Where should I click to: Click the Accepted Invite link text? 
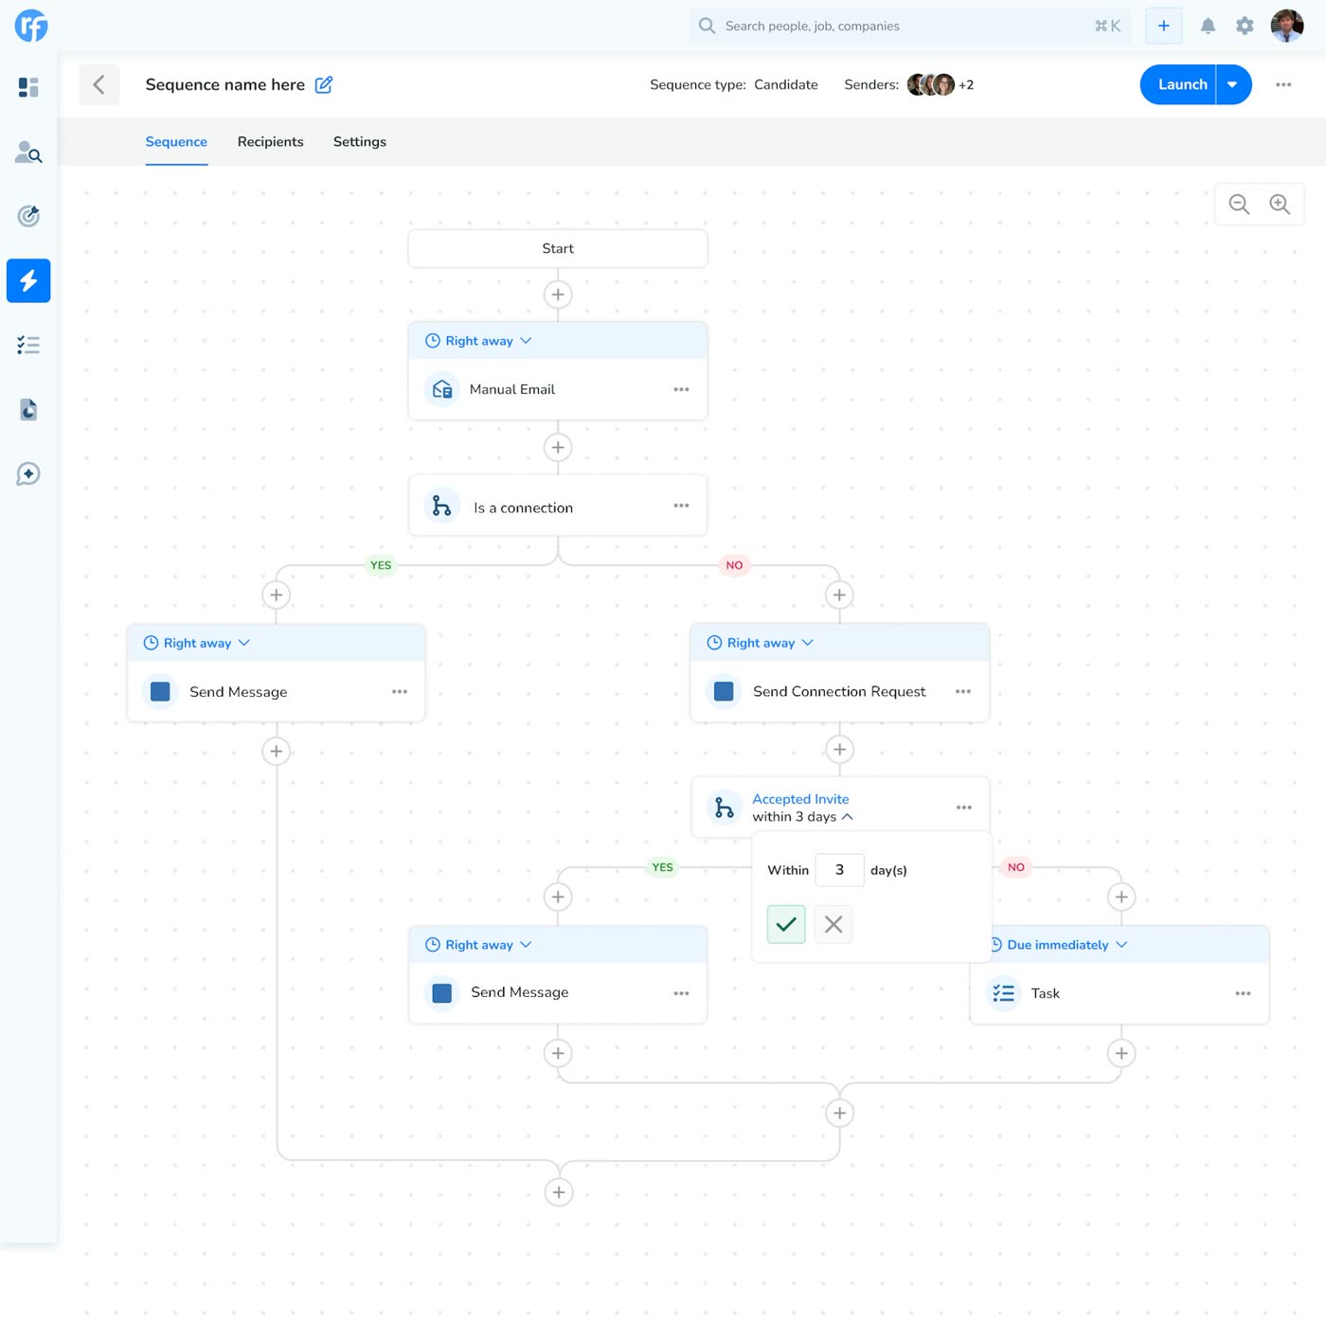click(800, 799)
